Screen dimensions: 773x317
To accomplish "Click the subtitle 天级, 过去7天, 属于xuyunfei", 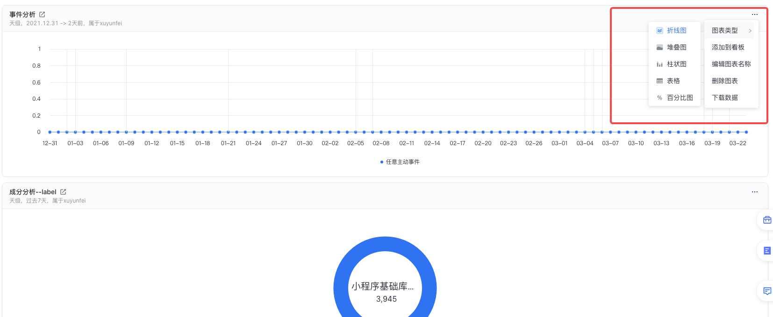I will [x=48, y=201].
